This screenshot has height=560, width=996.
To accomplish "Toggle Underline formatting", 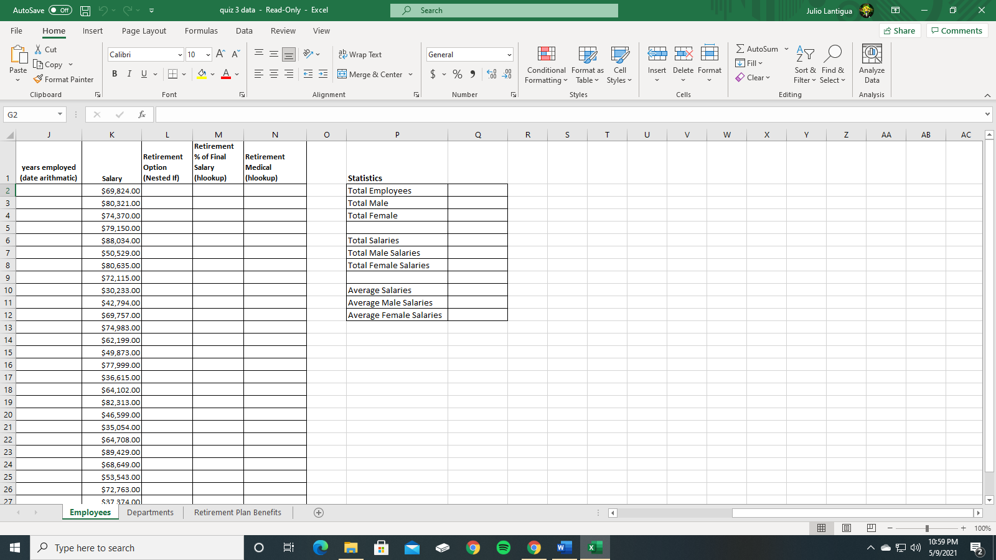I will point(144,74).
